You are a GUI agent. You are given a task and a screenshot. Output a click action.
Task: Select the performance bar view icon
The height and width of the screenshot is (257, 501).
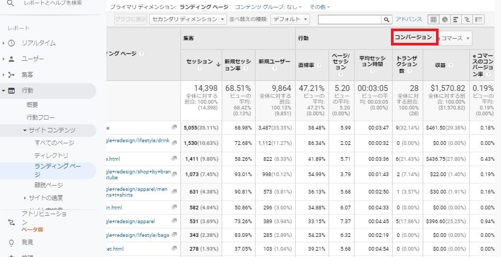point(456,20)
